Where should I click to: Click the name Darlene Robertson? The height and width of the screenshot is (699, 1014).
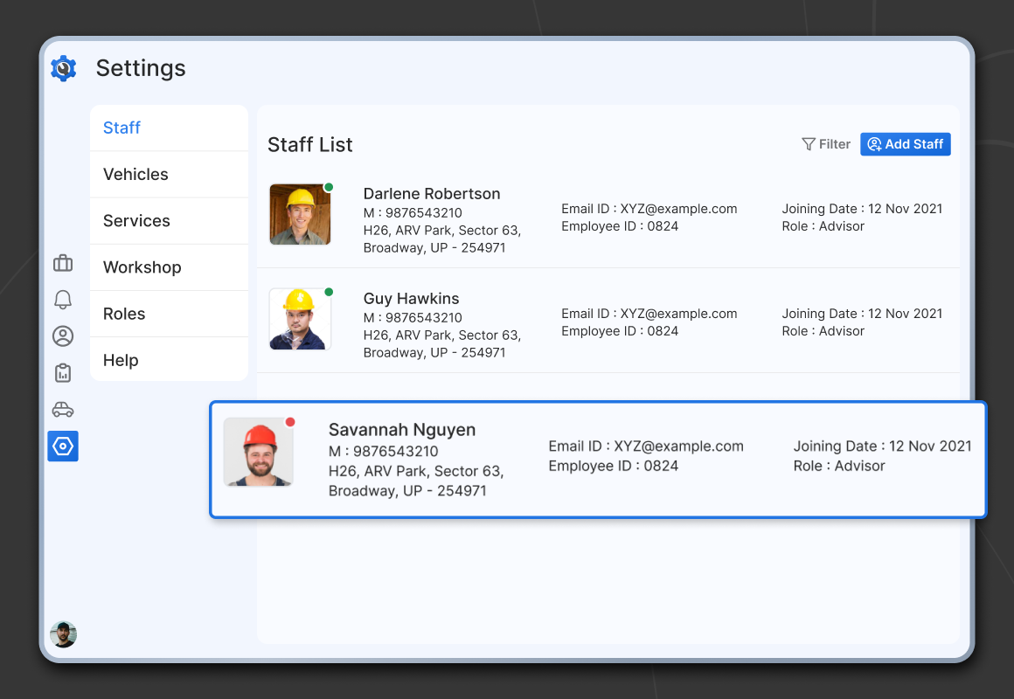click(432, 194)
